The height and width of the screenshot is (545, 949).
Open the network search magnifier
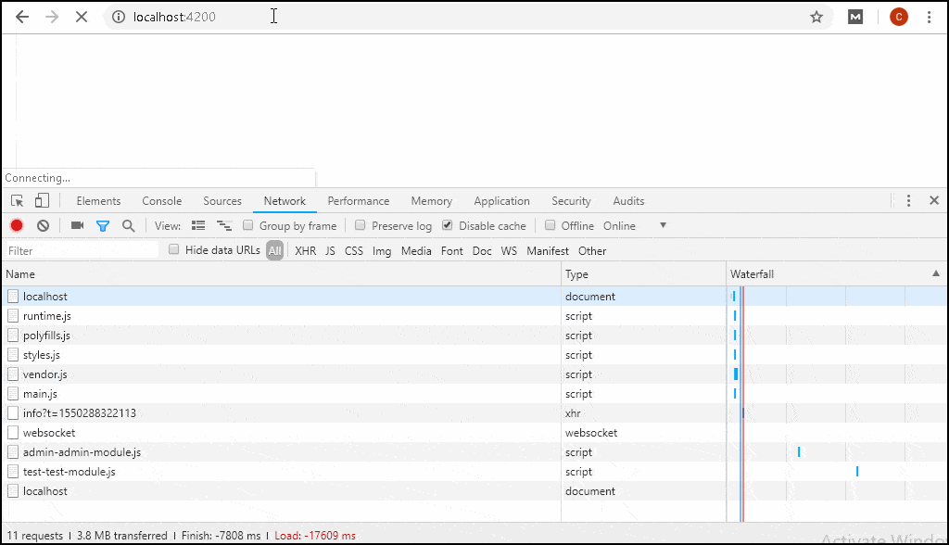[129, 225]
